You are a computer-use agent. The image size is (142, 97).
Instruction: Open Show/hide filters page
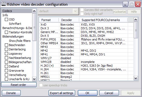point(20,41)
